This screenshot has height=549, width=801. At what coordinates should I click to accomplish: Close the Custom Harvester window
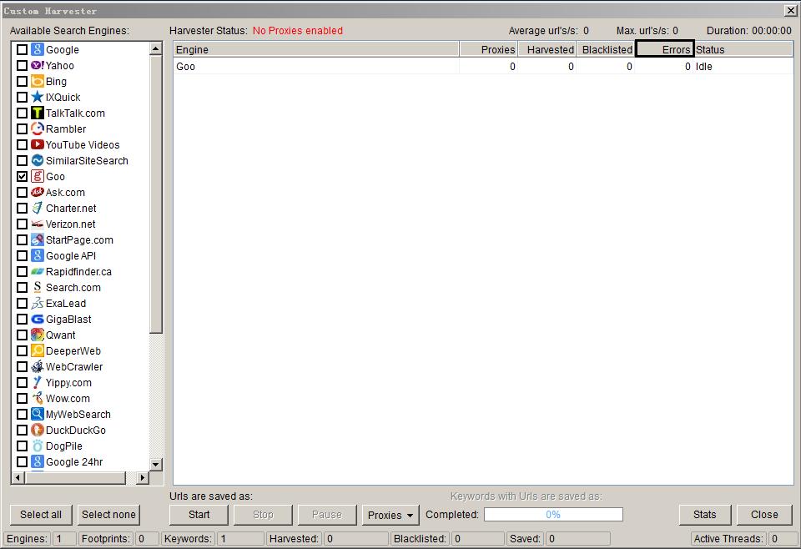point(790,10)
